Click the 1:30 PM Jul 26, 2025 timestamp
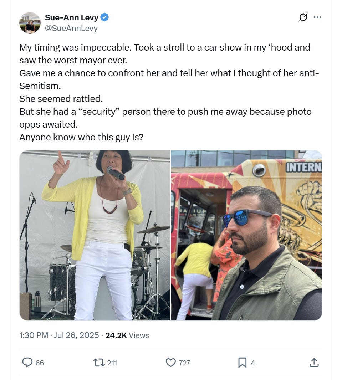 click(59, 335)
